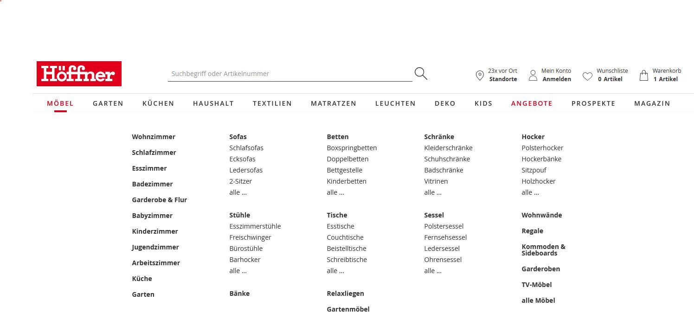This screenshot has height=332, width=694.
Task: Open the MATRATZEN section
Action: pos(334,103)
